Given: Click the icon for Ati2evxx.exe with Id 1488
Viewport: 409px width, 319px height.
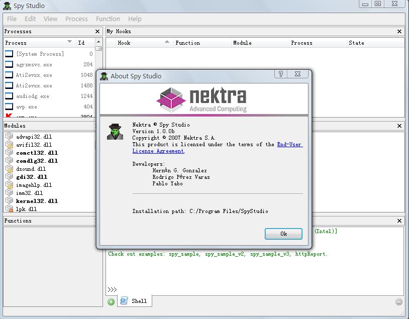Looking at the screenshot, I should (9, 85).
